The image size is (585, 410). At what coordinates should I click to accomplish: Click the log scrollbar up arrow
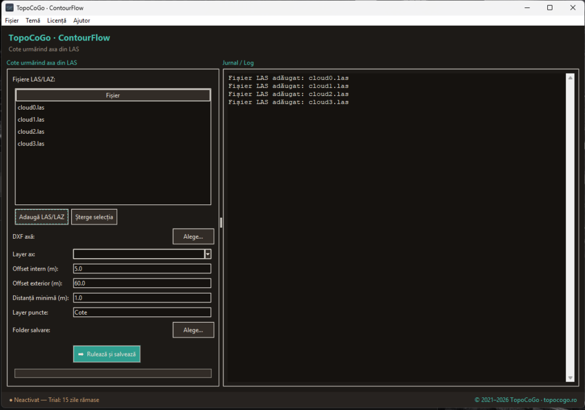pos(570,78)
